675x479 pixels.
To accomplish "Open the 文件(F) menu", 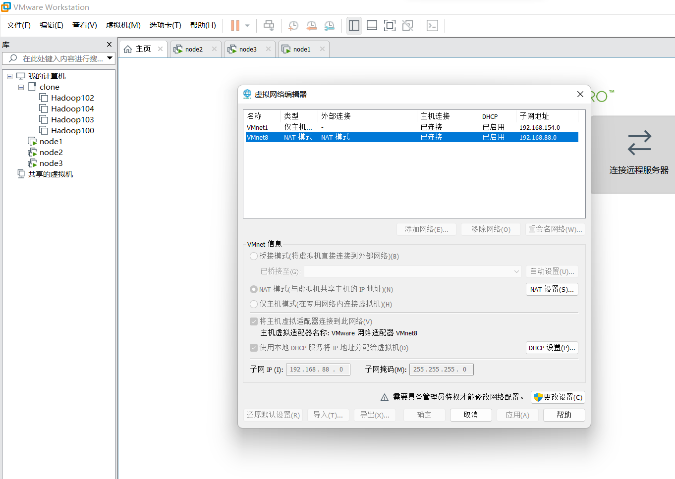I will pos(19,25).
